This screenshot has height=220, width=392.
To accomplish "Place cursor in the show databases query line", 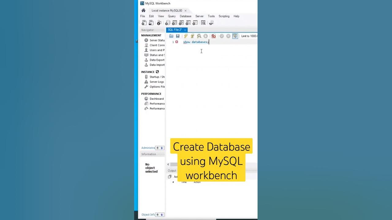I will point(196,42).
